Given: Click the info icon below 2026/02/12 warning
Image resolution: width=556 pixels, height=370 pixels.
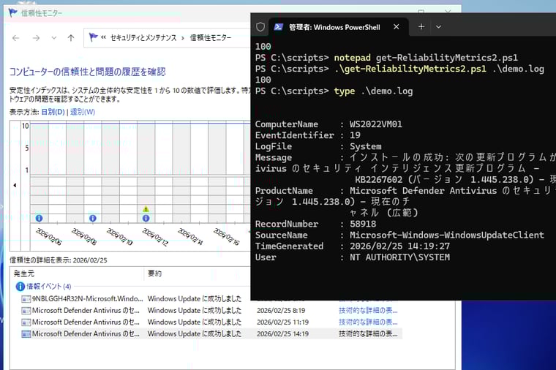Looking at the screenshot, I should (146, 219).
